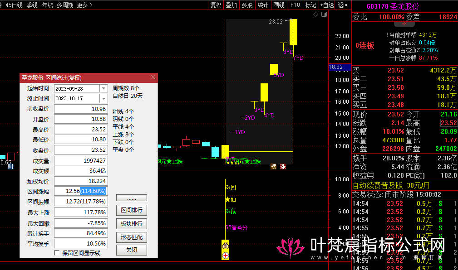
Task: Click the stock title 603178 圣龙股份
Action: pyautogui.click(x=393, y=6)
